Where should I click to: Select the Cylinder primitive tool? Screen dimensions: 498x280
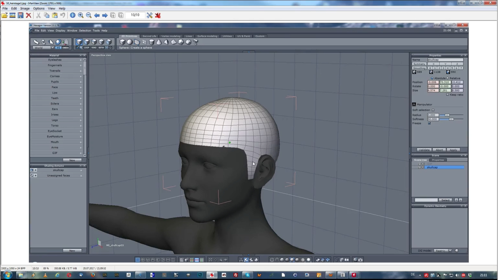(151, 42)
